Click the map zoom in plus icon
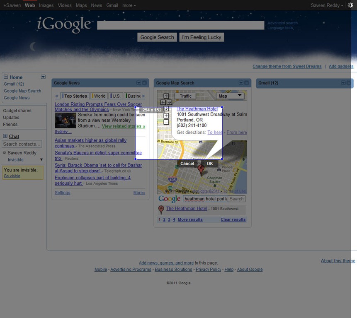 [x=166, y=116]
